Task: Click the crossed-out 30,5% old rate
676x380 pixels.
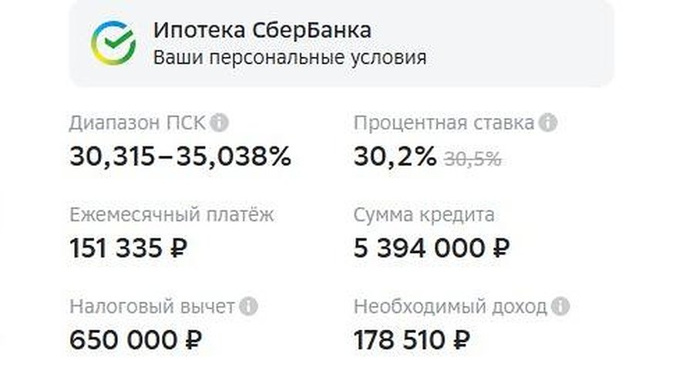Action: [x=472, y=159]
